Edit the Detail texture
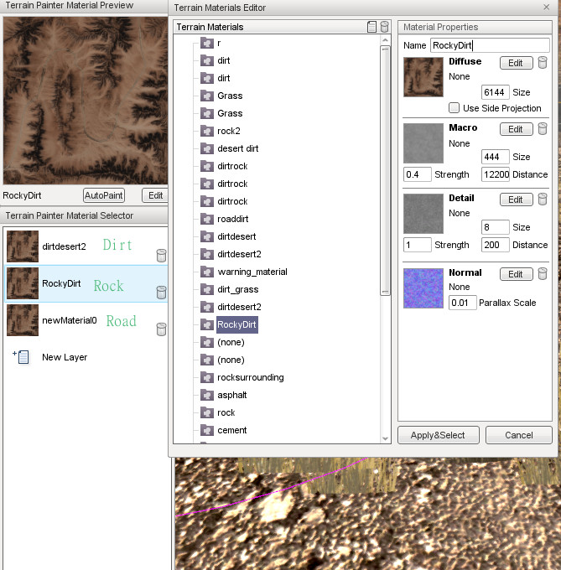 516,199
